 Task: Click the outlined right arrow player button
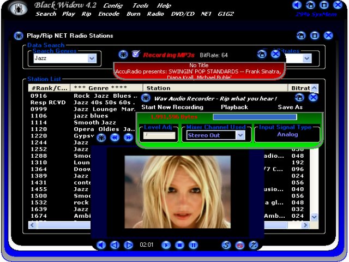(129, 245)
